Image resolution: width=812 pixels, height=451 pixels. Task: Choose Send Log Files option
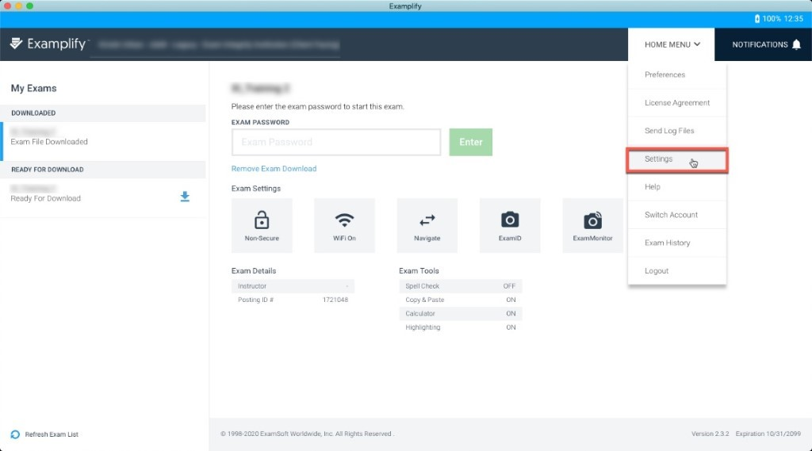click(669, 131)
